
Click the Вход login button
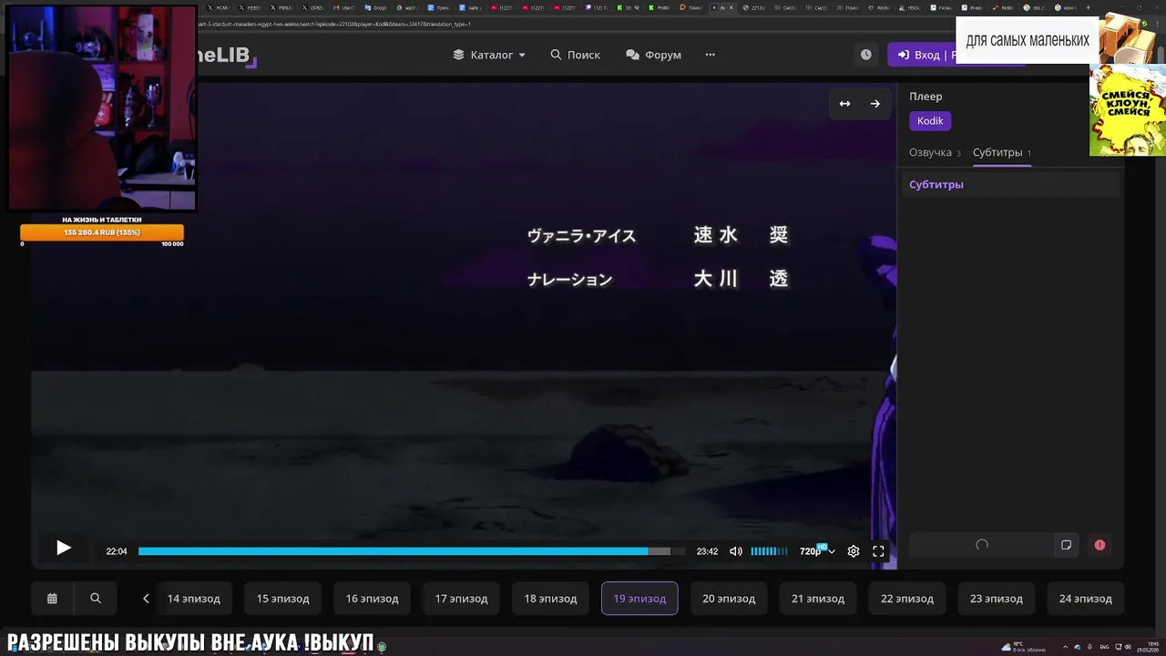point(921,55)
